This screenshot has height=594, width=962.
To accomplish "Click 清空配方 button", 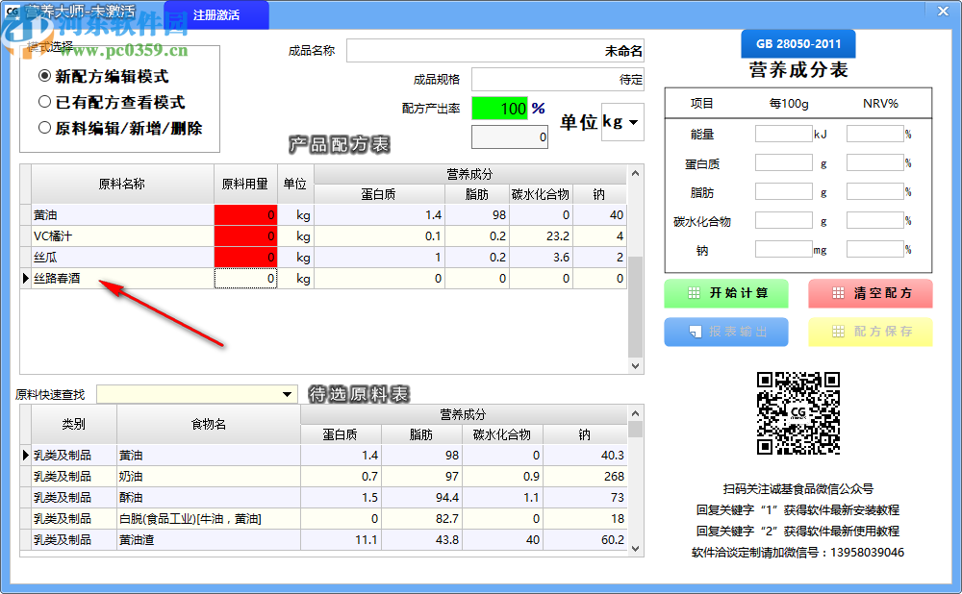I will 871,293.
